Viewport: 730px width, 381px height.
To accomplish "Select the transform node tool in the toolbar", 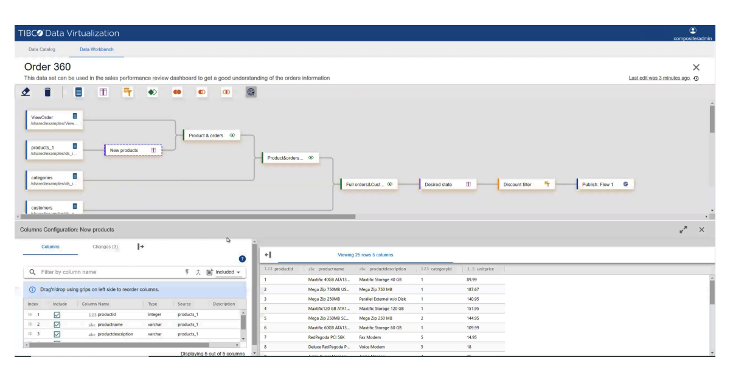I will click(x=102, y=92).
